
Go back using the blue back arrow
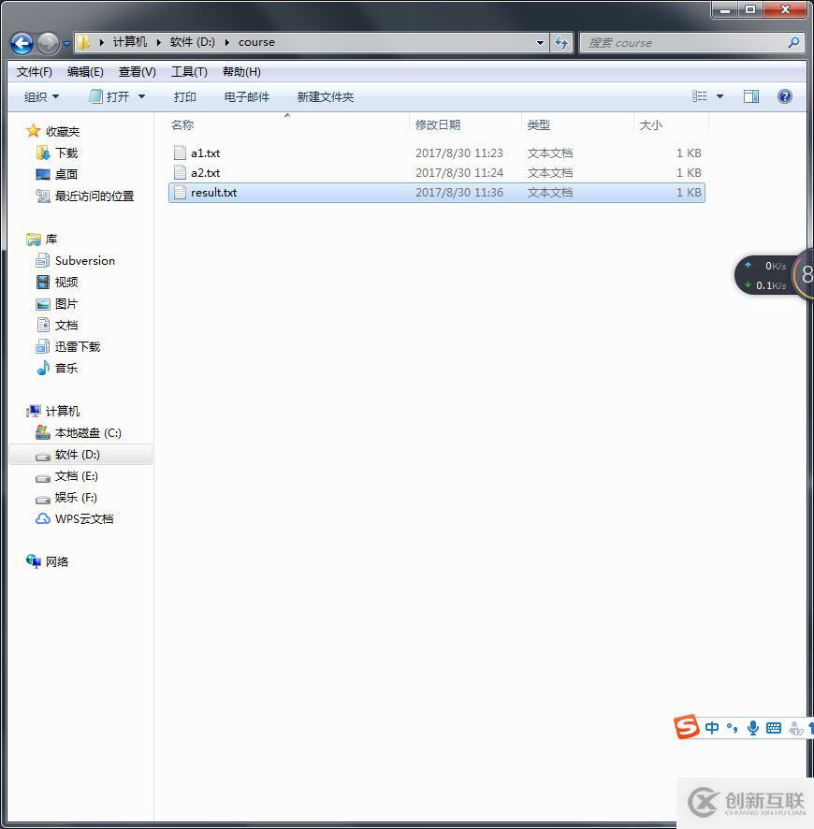click(22, 43)
